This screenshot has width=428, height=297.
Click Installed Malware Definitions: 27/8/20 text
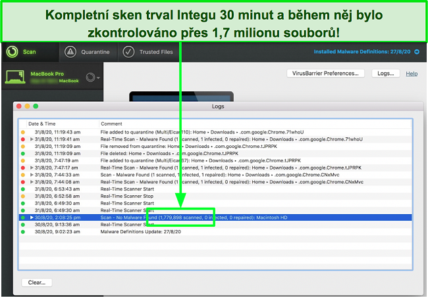[361, 51]
